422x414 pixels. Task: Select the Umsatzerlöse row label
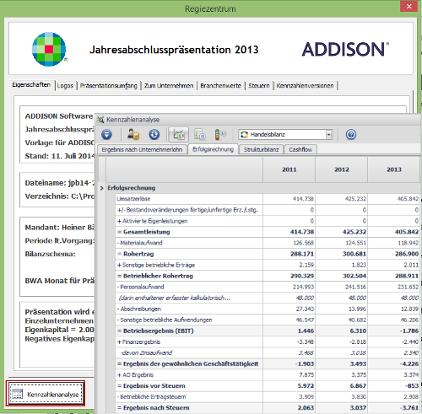tap(133, 199)
